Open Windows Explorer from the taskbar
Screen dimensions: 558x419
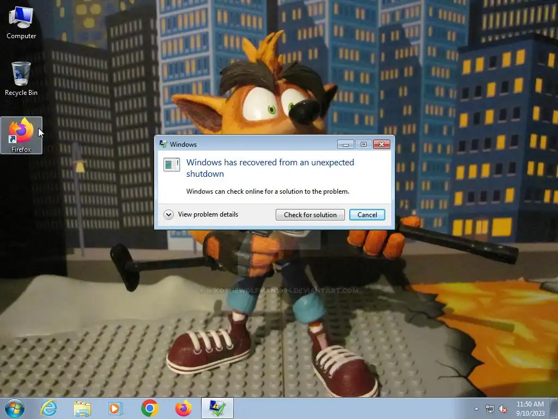point(82,408)
